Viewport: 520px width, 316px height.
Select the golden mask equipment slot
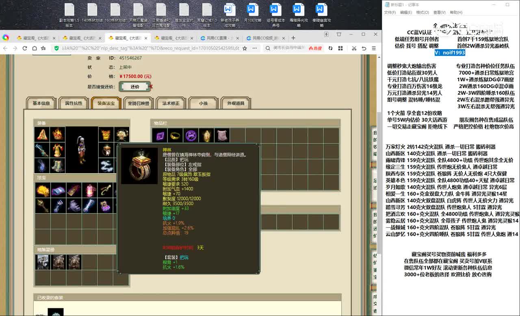pos(106,134)
